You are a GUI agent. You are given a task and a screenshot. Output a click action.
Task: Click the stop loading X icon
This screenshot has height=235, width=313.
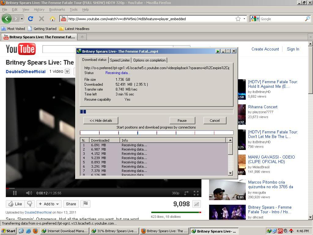pyautogui.click(x=42, y=19)
